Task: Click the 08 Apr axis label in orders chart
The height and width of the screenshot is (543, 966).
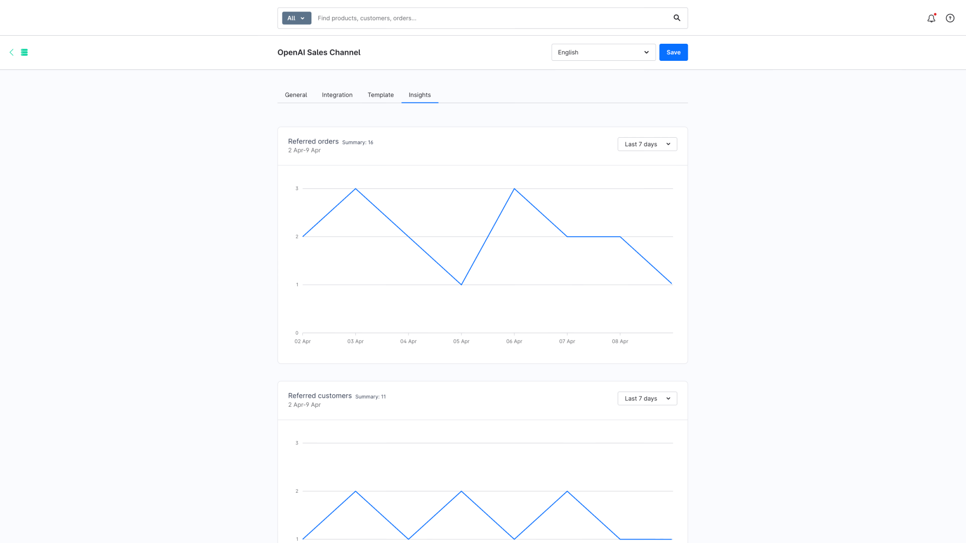Action: (x=620, y=341)
